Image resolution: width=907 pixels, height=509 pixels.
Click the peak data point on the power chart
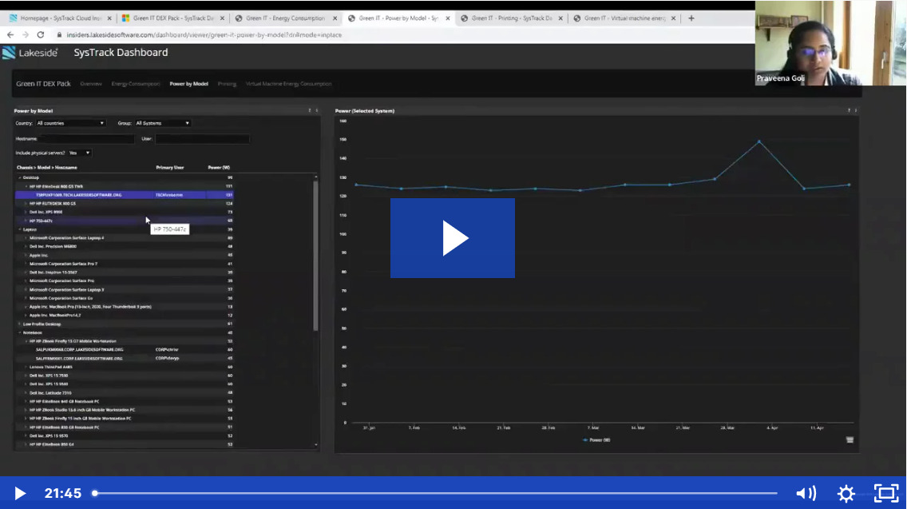click(759, 141)
